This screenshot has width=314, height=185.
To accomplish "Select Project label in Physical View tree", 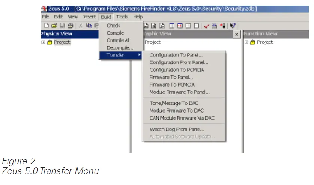I will point(62,42).
